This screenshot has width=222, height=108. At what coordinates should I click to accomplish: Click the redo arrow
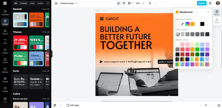(155, 3)
